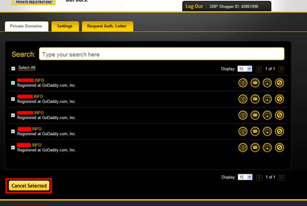Go to the next page with the top right arrow

281,69
